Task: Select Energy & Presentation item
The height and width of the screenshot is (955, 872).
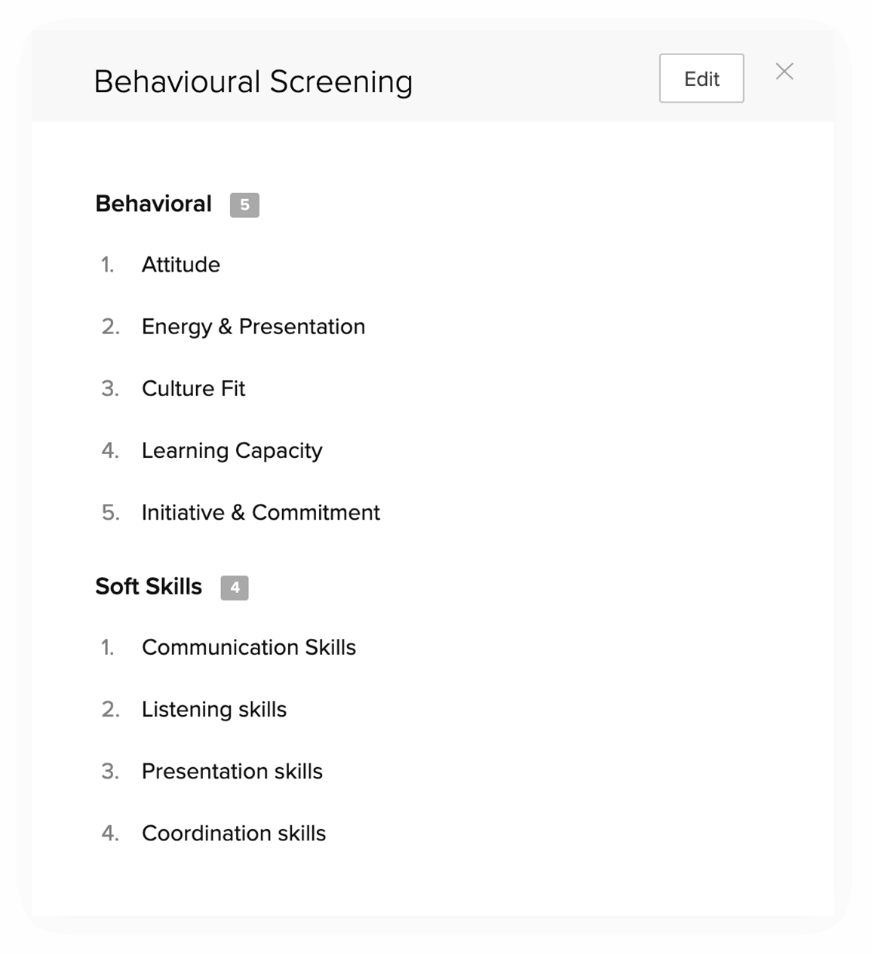Action: [253, 327]
